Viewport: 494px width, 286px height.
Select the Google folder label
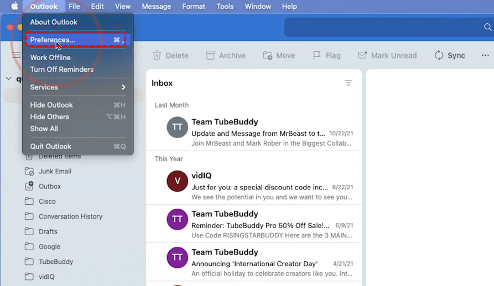click(x=49, y=247)
